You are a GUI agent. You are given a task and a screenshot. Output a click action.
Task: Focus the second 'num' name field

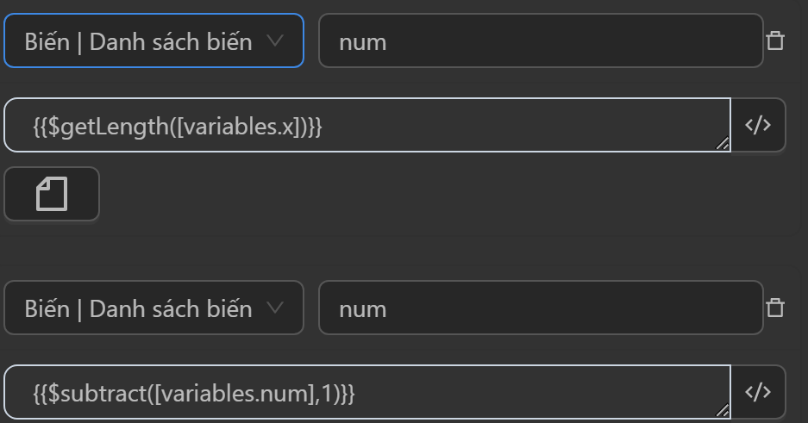[x=541, y=308]
